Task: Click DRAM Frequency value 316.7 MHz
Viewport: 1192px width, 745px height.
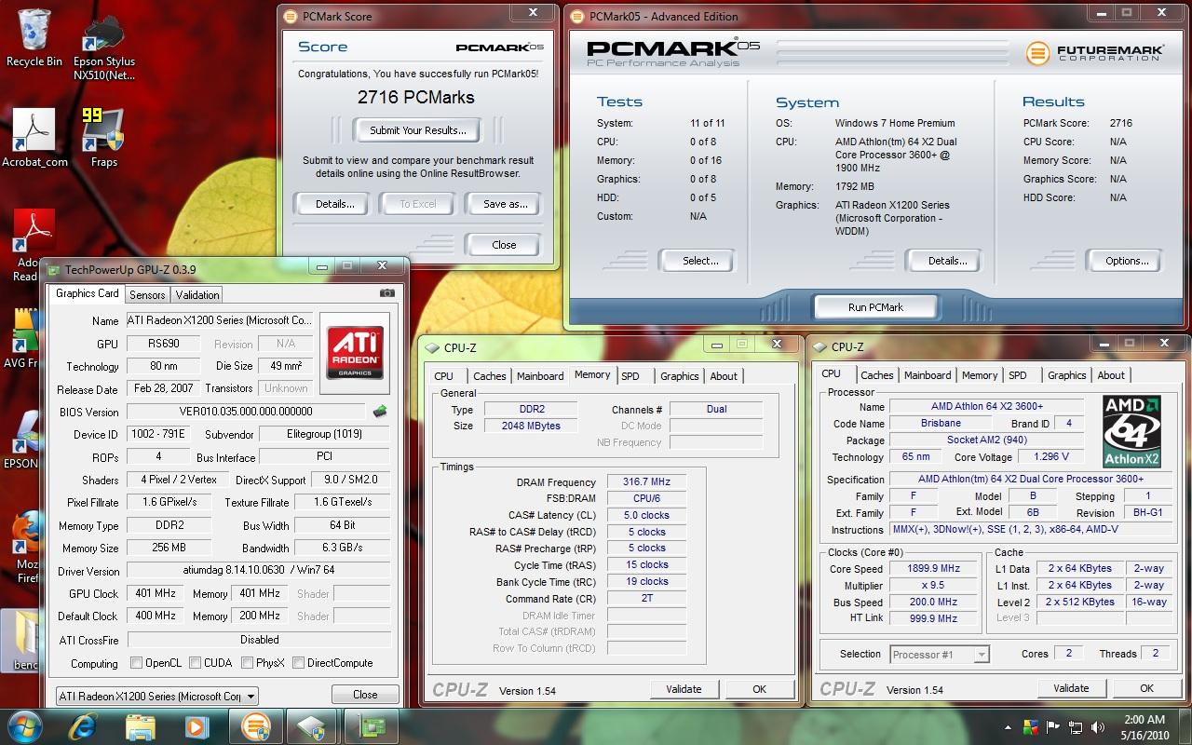Action: 646,481
